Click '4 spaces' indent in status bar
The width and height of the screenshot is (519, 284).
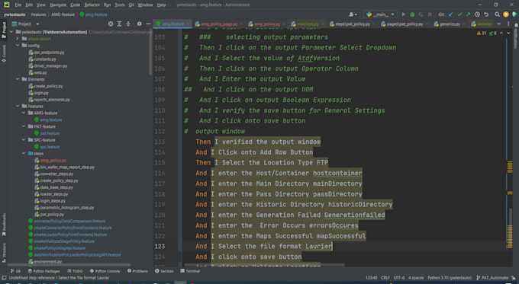point(416,278)
